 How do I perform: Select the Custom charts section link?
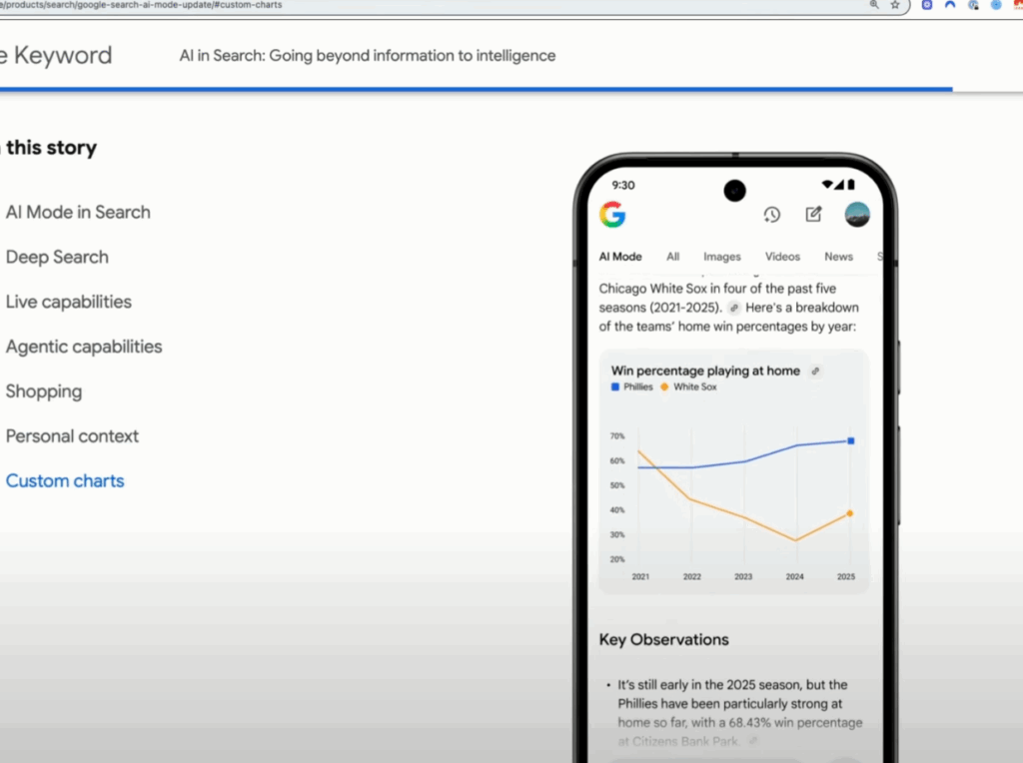point(65,481)
